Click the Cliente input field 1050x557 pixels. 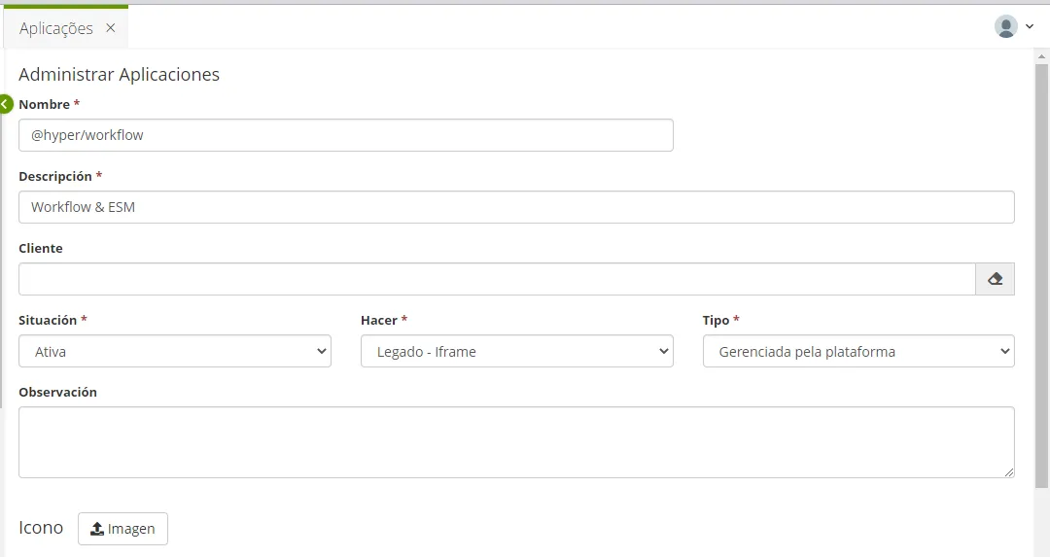[x=497, y=278]
